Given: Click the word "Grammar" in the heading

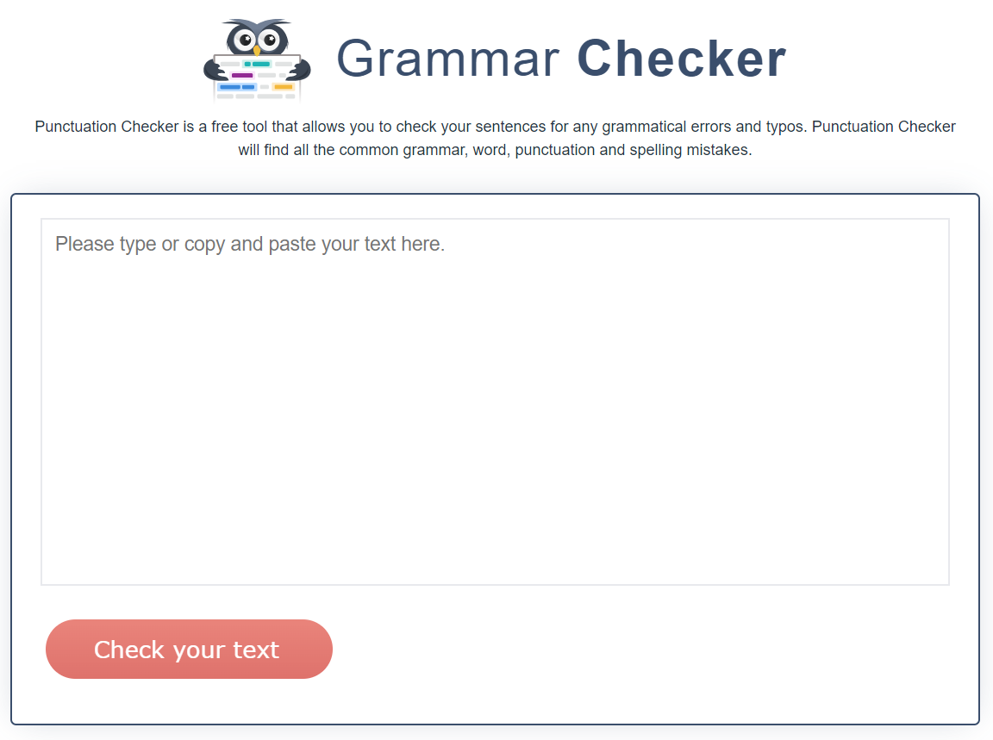Looking at the screenshot, I should (447, 59).
